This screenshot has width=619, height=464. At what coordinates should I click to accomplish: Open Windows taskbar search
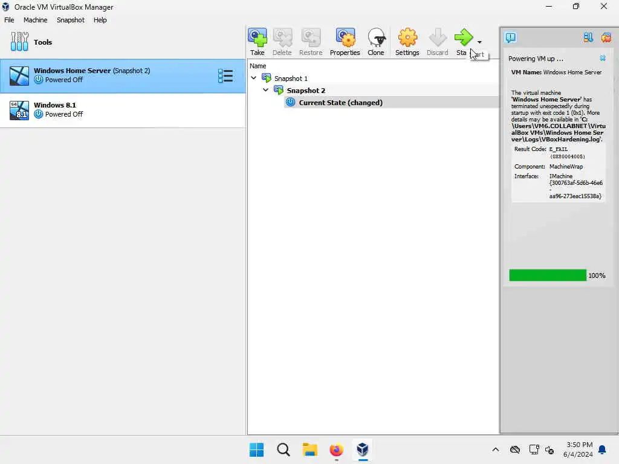[284, 449]
